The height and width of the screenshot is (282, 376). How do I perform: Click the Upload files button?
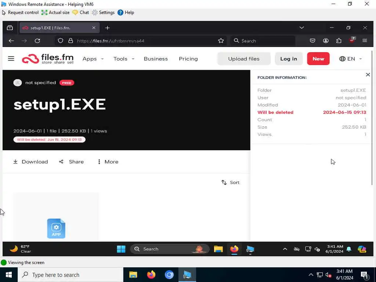244,59
